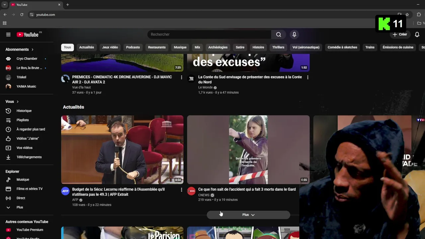Select the Musique filter chip
The height and width of the screenshot is (239, 425).
pyautogui.click(x=180, y=47)
